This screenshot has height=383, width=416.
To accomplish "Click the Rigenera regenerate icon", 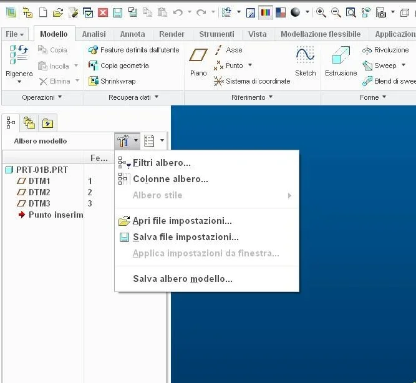I will pyautogui.click(x=19, y=55).
